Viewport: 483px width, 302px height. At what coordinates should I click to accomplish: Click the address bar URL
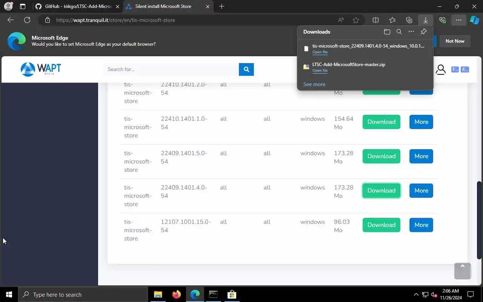pos(115,20)
